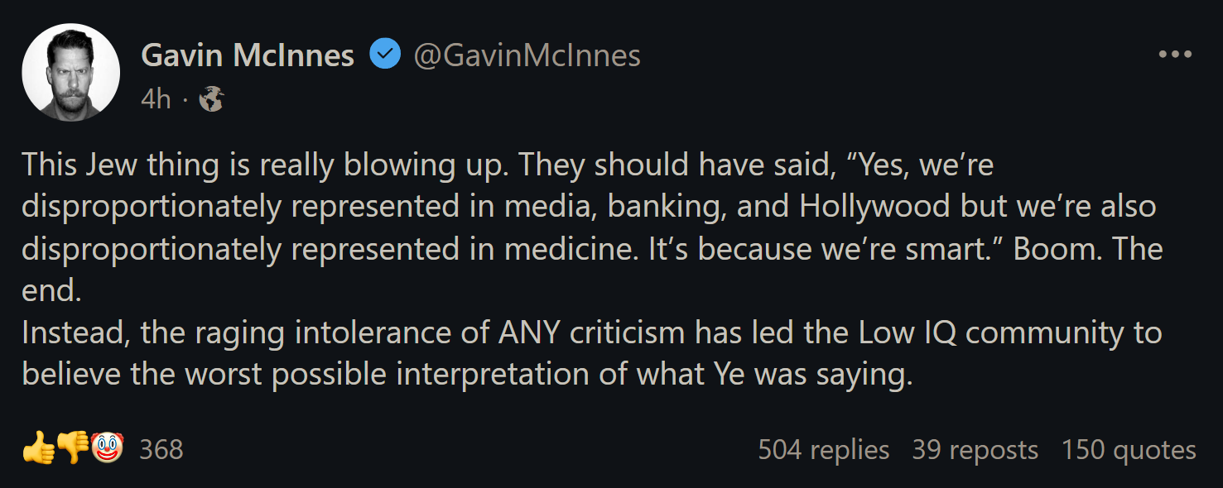Image resolution: width=1223 pixels, height=488 pixels.
Task: Click the 4h post timestamp
Action: [x=156, y=100]
